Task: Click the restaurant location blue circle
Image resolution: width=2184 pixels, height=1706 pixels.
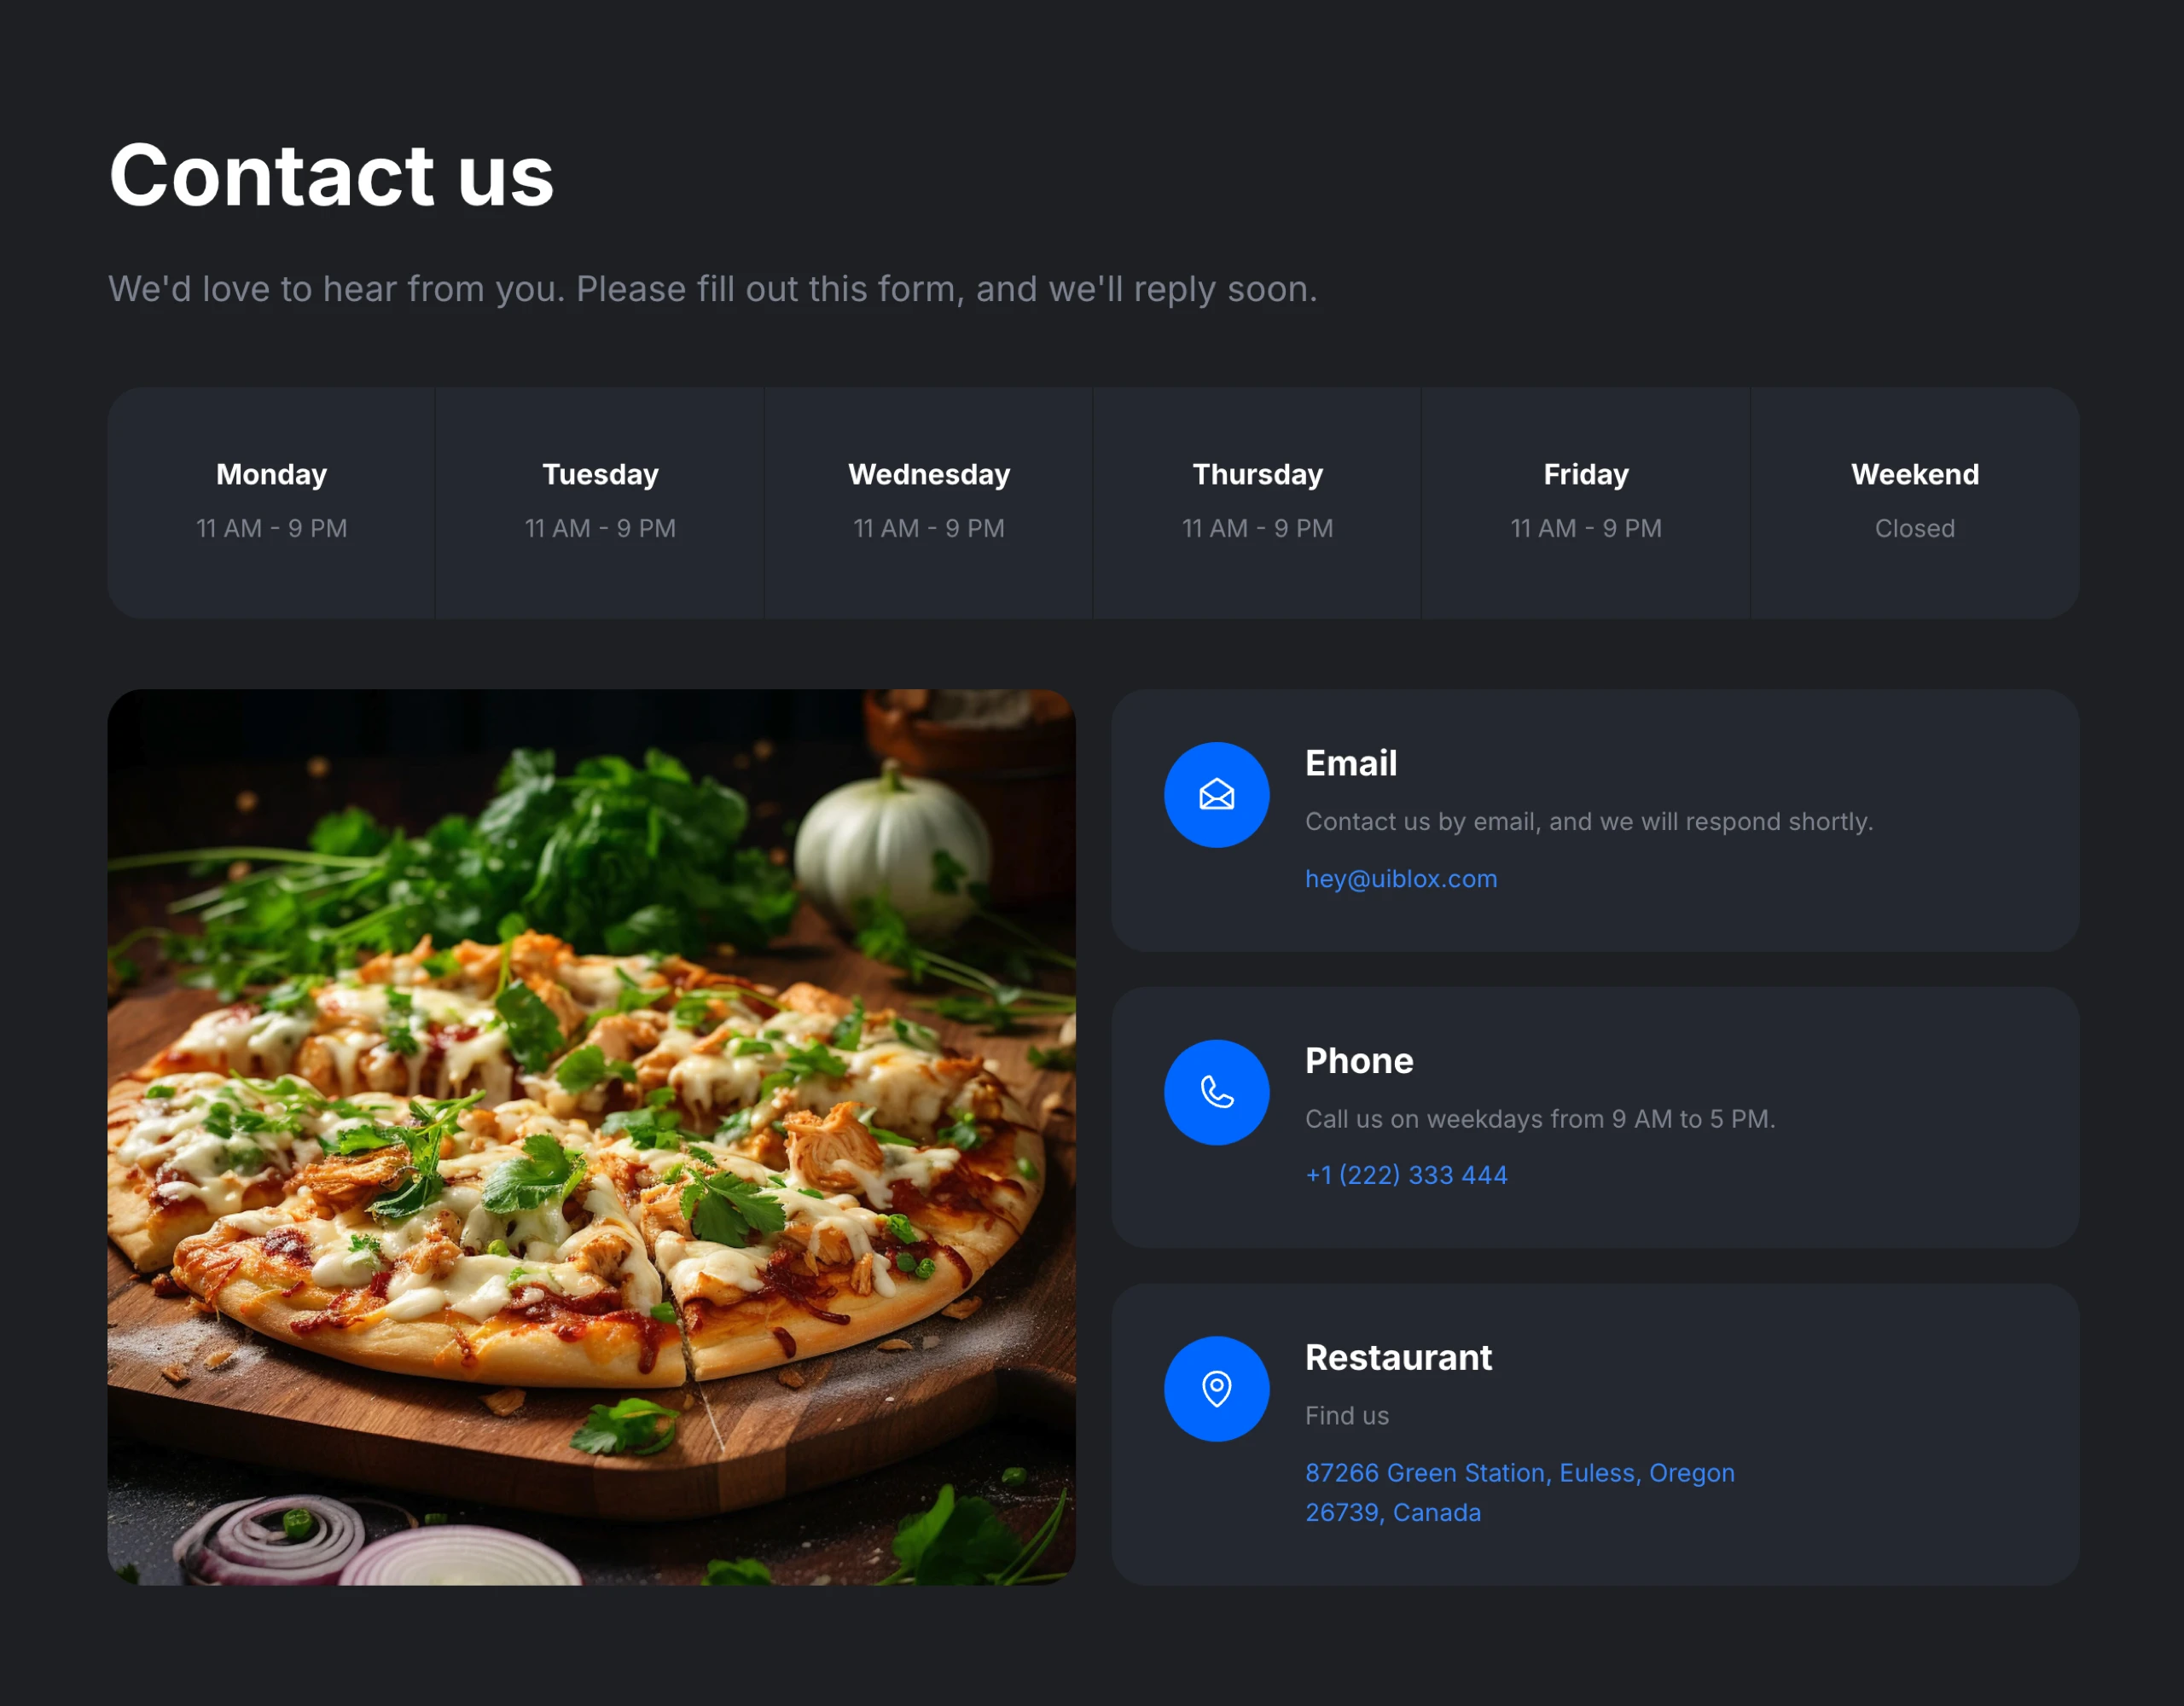Action: (1216, 1387)
